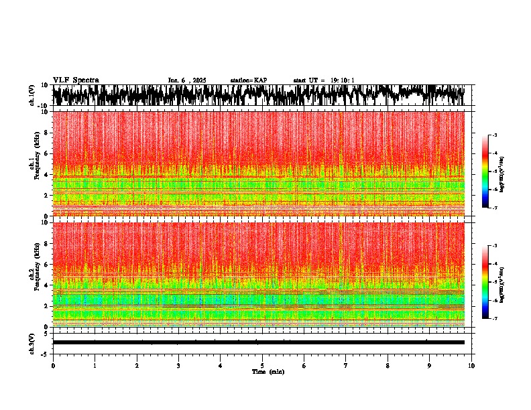Click inside the ch.2 spectrogram panel
The width and height of the screenshot is (531, 410).
coord(258,275)
